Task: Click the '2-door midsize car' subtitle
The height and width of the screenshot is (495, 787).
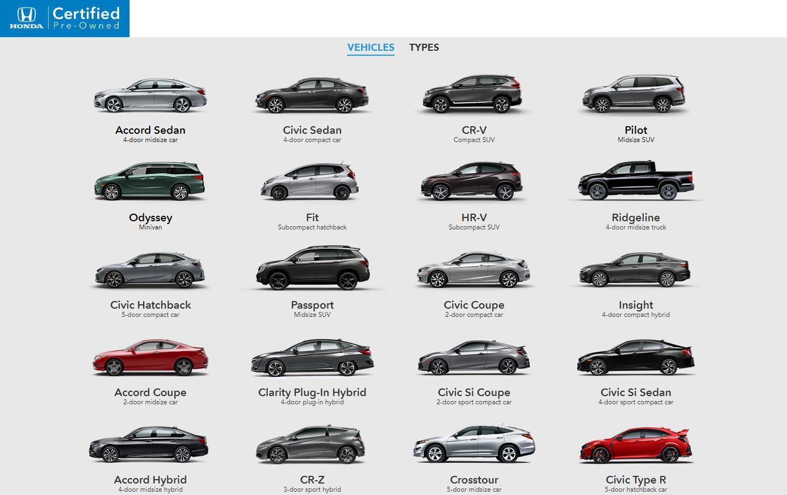Action: (x=150, y=402)
